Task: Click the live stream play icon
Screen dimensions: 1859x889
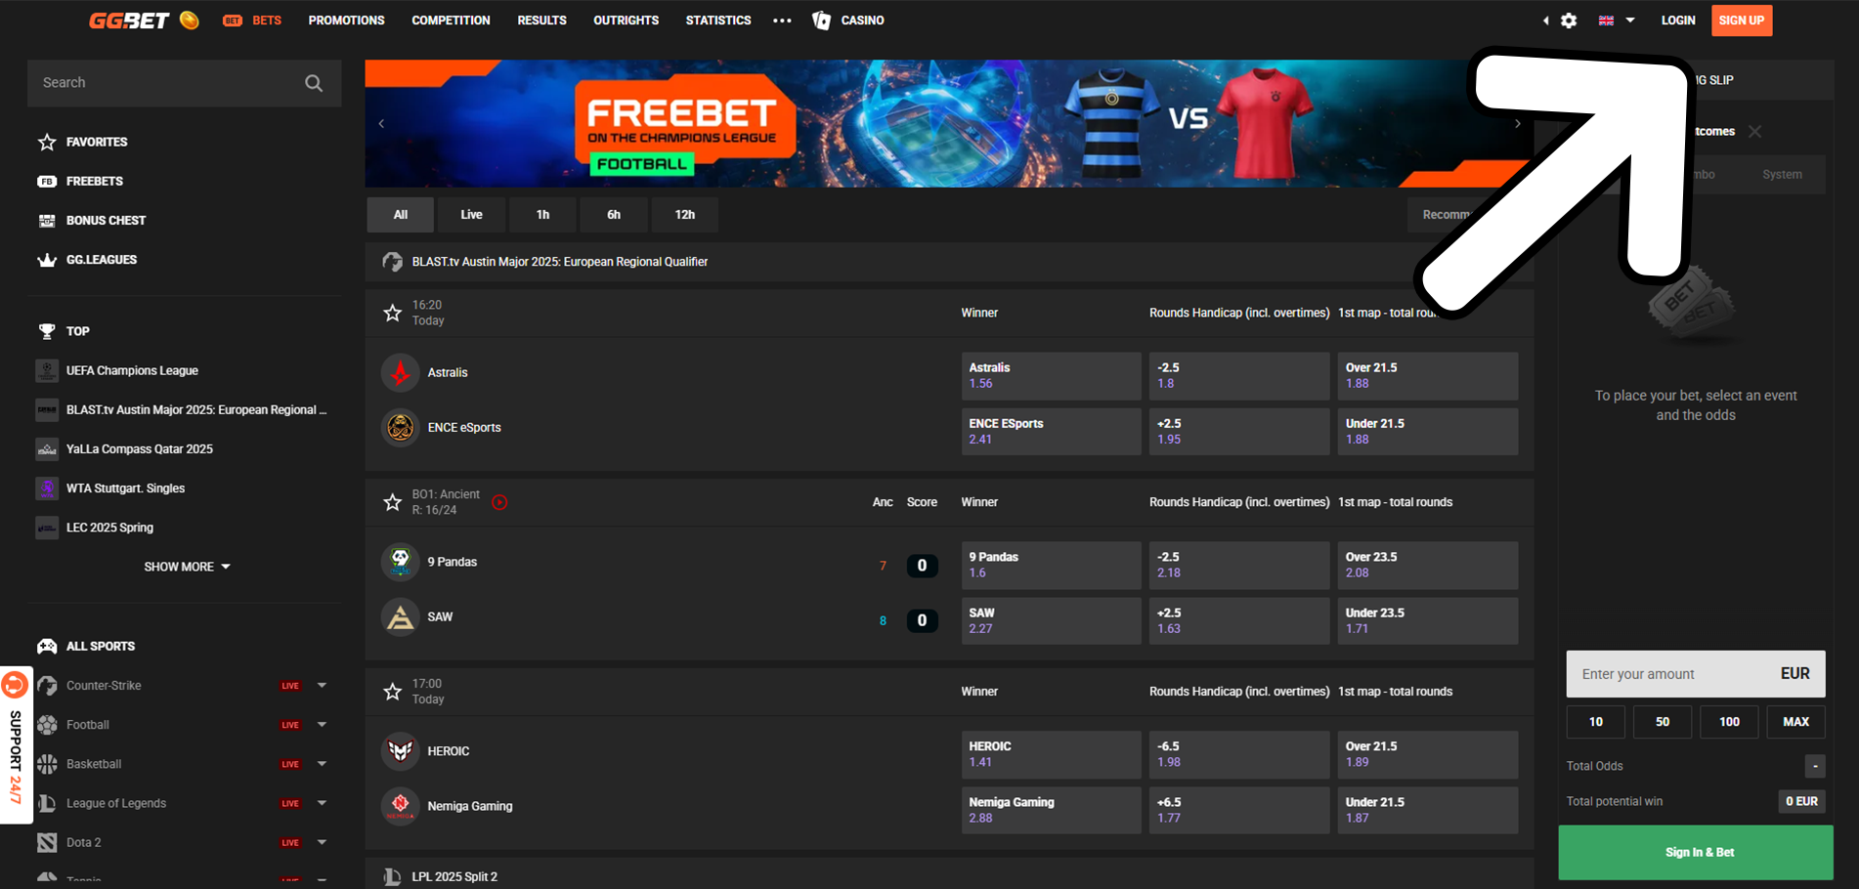Action: pyautogui.click(x=499, y=502)
